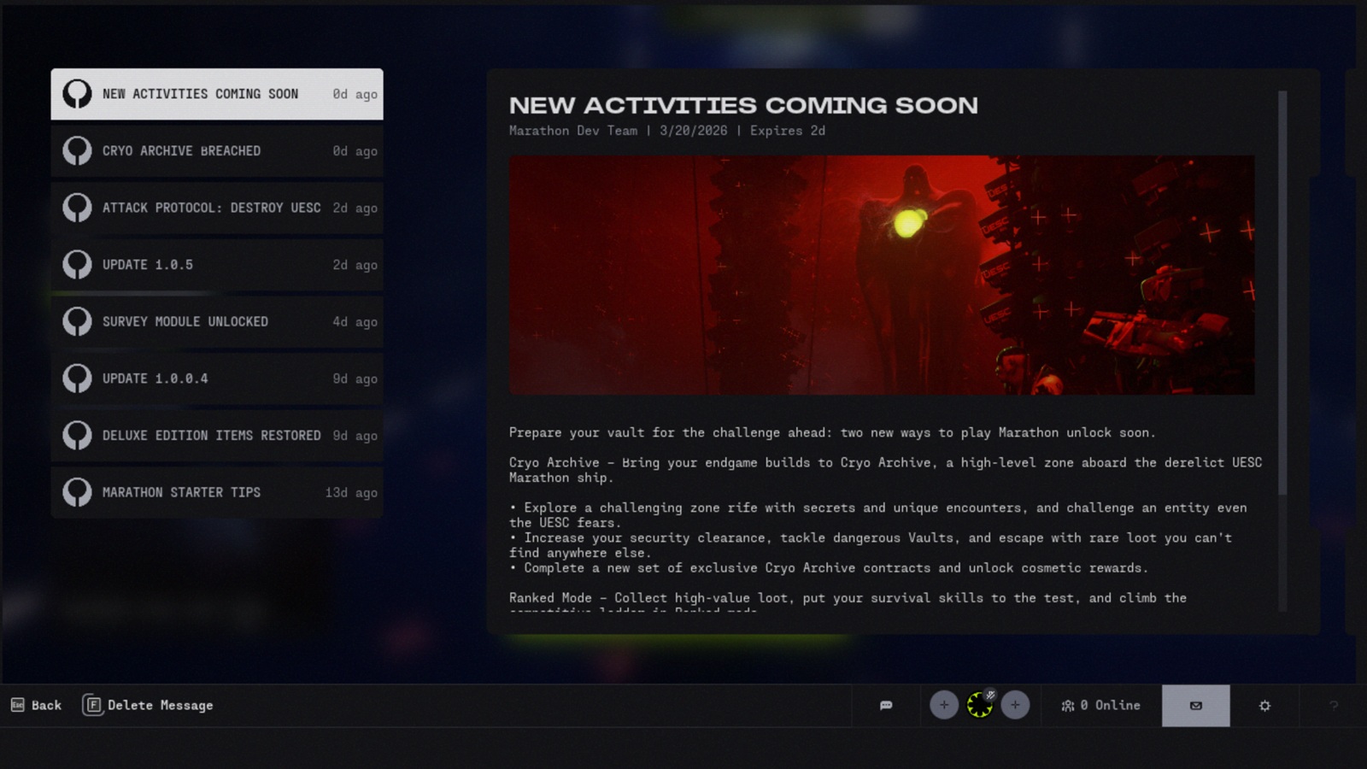Select Update 1.0.0.4 message entry
This screenshot has width=1367, height=769.
tap(217, 379)
